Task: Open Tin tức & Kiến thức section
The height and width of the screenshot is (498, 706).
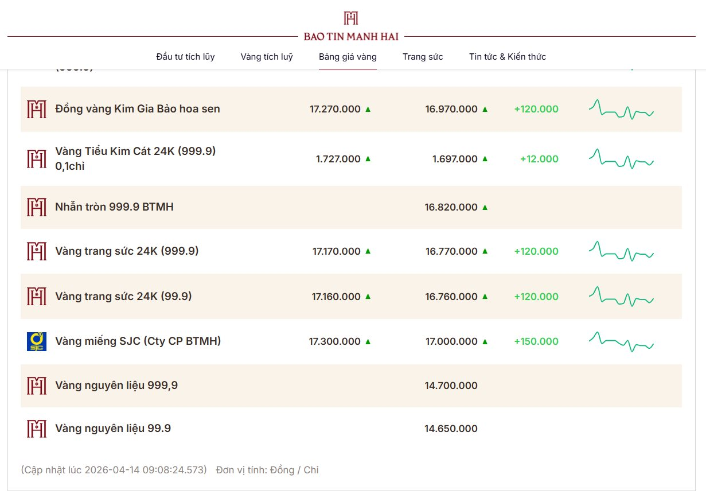Action: pyautogui.click(x=507, y=57)
